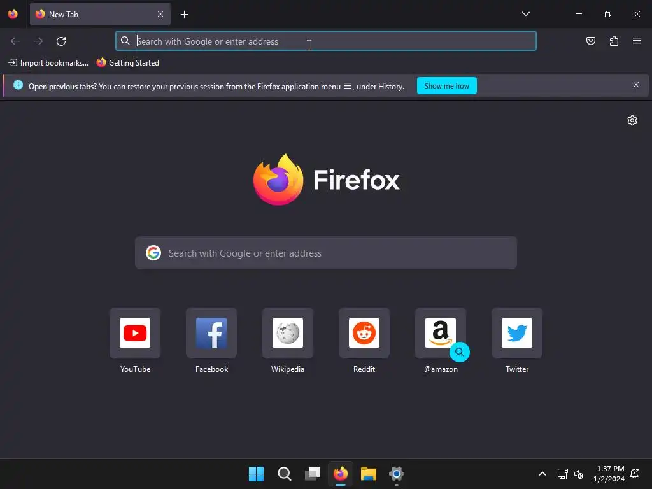
Task: Select the New Tab tab
Action: tap(100, 14)
